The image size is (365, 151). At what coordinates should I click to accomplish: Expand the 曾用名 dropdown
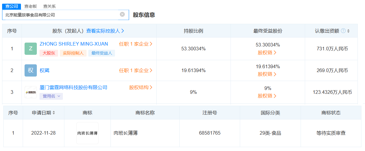(x=51, y=96)
